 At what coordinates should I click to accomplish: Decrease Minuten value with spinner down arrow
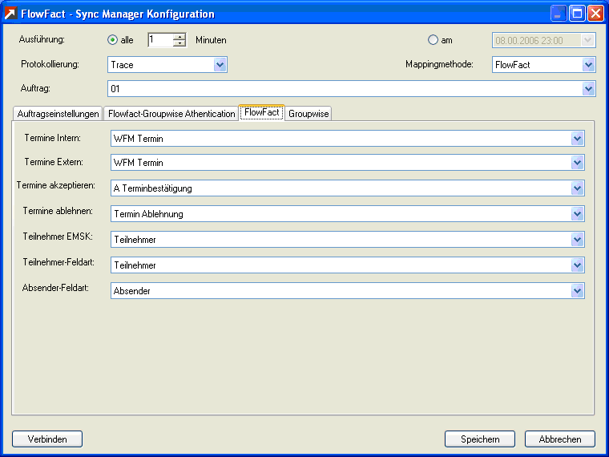(x=179, y=44)
